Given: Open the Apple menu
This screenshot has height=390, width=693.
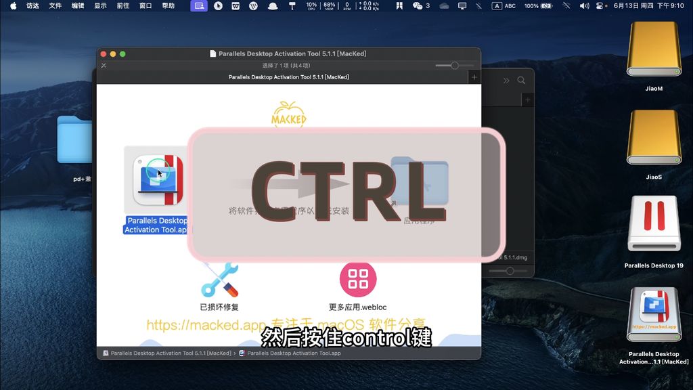Looking at the screenshot, I should [x=14, y=5].
